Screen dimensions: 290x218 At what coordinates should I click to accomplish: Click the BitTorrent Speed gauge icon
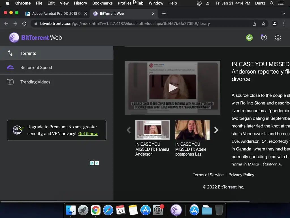pyautogui.click(x=10, y=68)
